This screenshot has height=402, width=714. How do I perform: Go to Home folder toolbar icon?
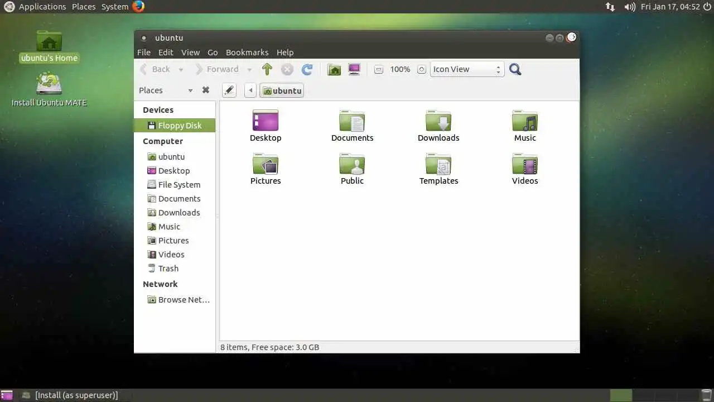(x=334, y=69)
